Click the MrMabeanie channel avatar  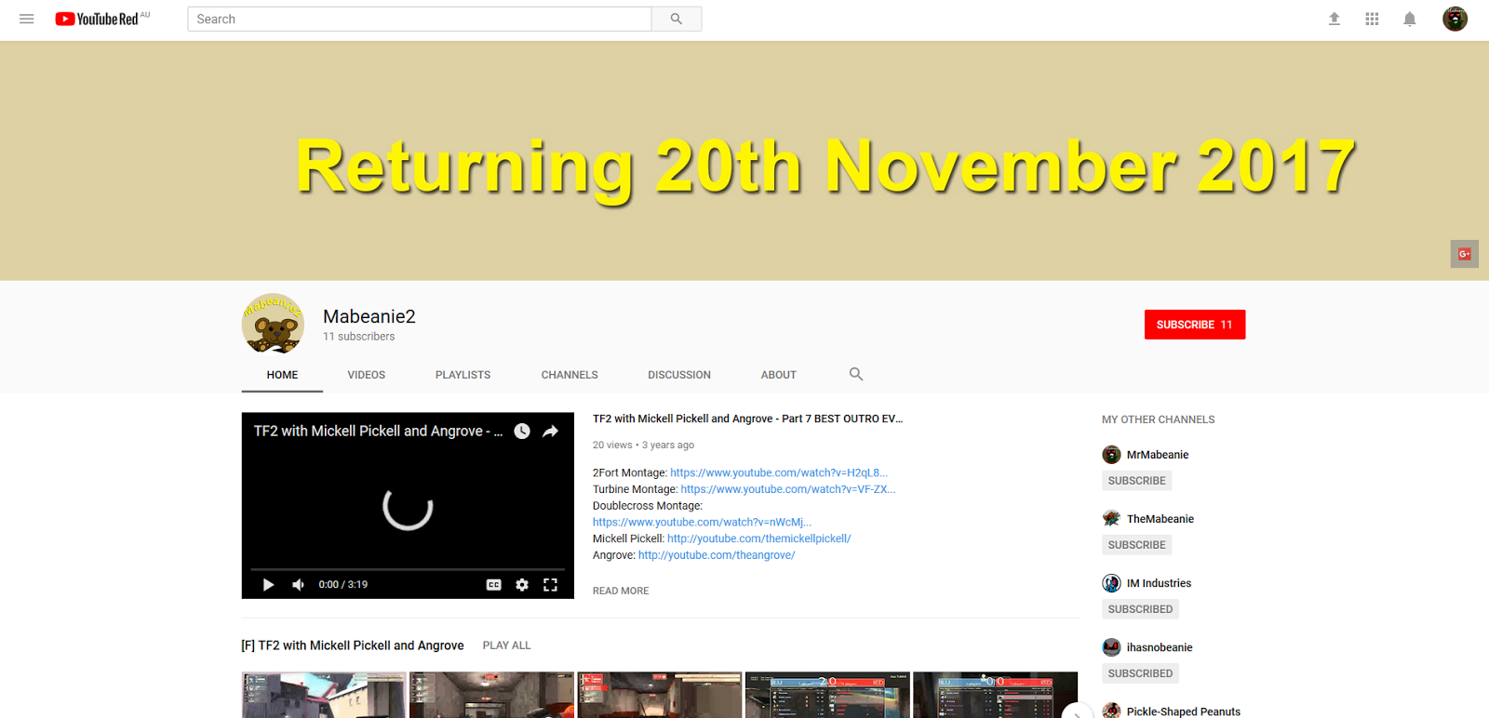1111,455
